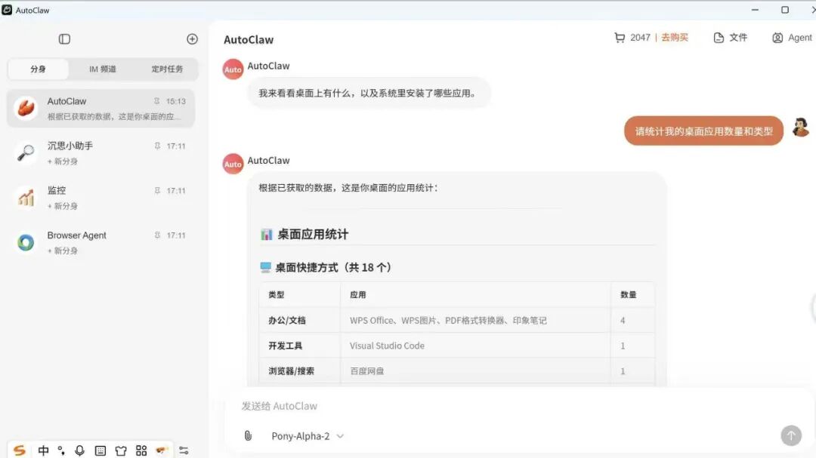Click the attachment paperclip icon

(249, 435)
